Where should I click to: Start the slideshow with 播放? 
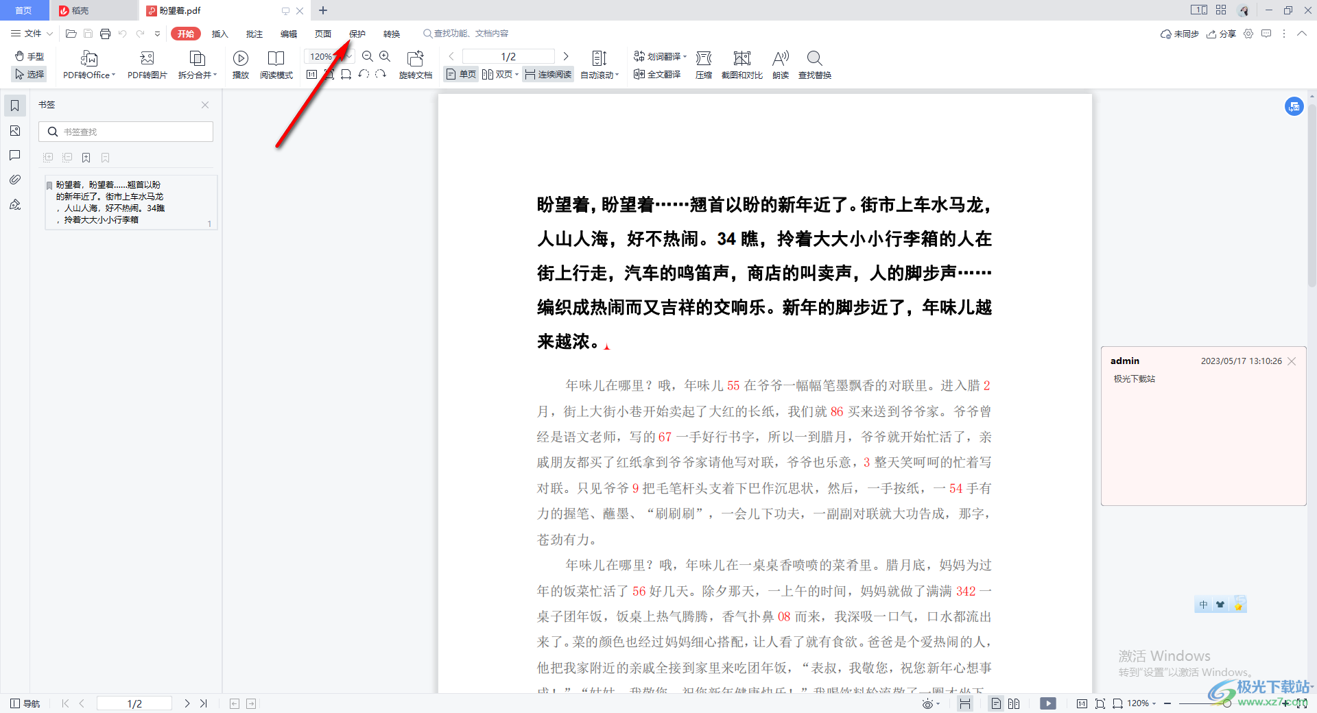tap(241, 65)
